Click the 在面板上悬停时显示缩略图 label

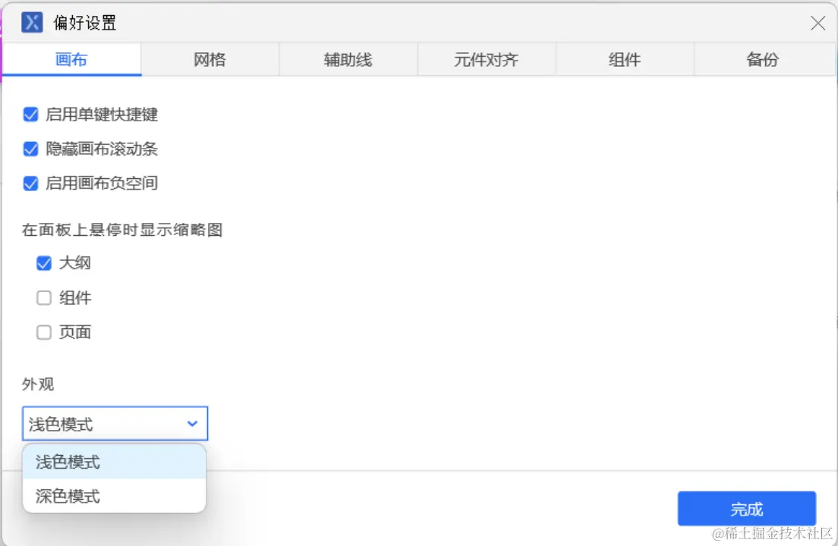pyautogui.click(x=122, y=230)
